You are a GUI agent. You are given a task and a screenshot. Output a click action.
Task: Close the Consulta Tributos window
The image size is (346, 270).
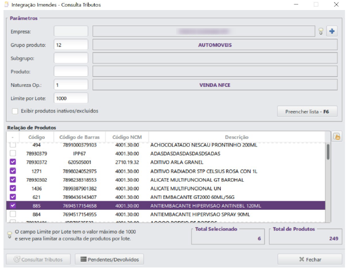(336, 5)
